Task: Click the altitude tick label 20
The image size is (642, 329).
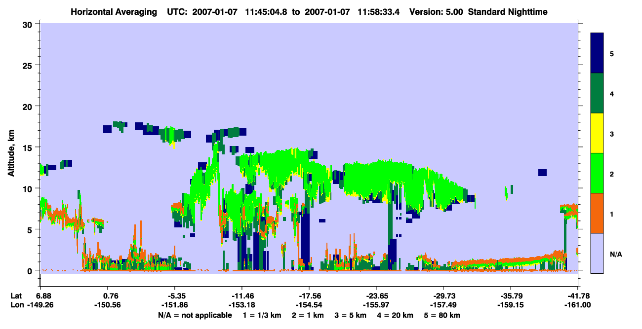Action: coord(29,106)
